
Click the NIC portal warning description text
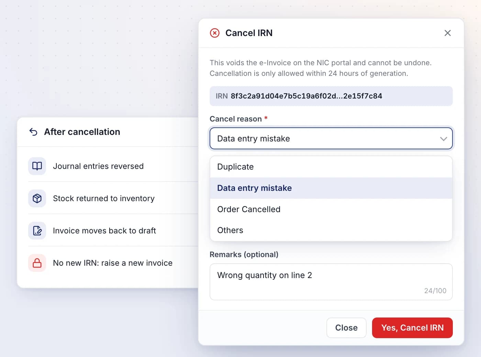pyautogui.click(x=321, y=68)
